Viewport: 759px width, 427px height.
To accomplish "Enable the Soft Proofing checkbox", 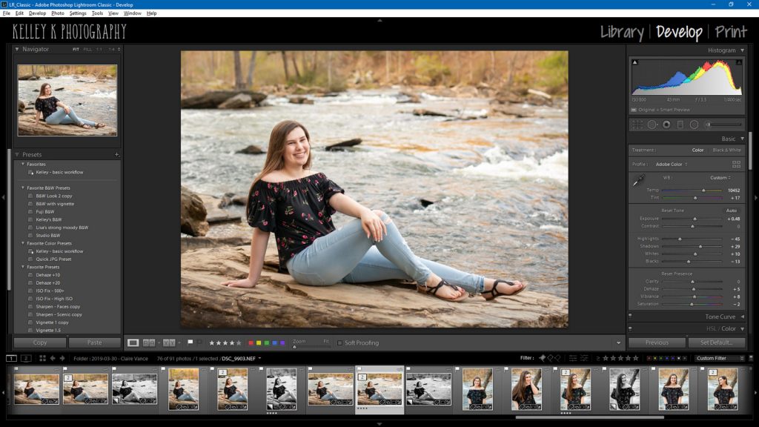I will (339, 342).
